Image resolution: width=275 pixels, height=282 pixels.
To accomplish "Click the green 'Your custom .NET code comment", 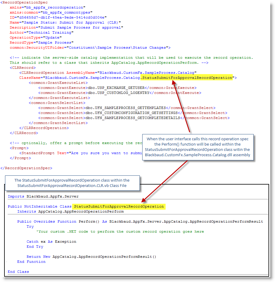I will pos(120,232).
